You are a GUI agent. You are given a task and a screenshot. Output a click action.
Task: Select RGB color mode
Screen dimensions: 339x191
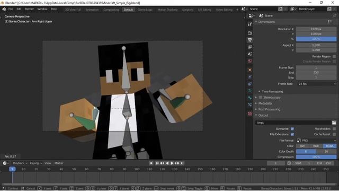(316, 146)
